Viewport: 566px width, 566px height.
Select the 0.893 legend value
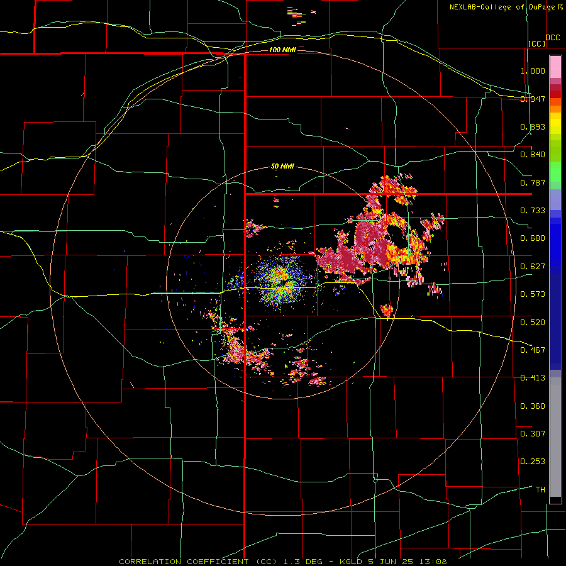tap(533, 126)
